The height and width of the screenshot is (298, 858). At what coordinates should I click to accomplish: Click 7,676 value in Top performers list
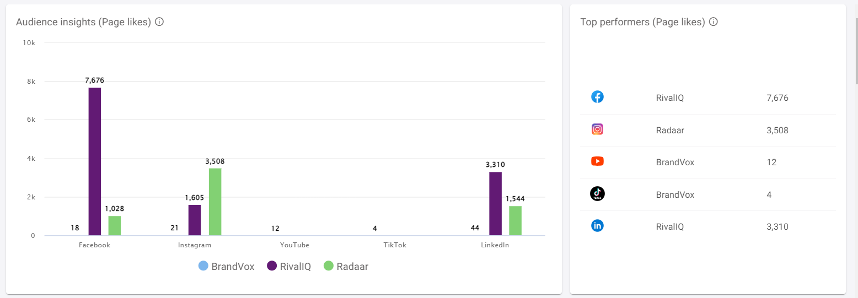pyautogui.click(x=777, y=98)
